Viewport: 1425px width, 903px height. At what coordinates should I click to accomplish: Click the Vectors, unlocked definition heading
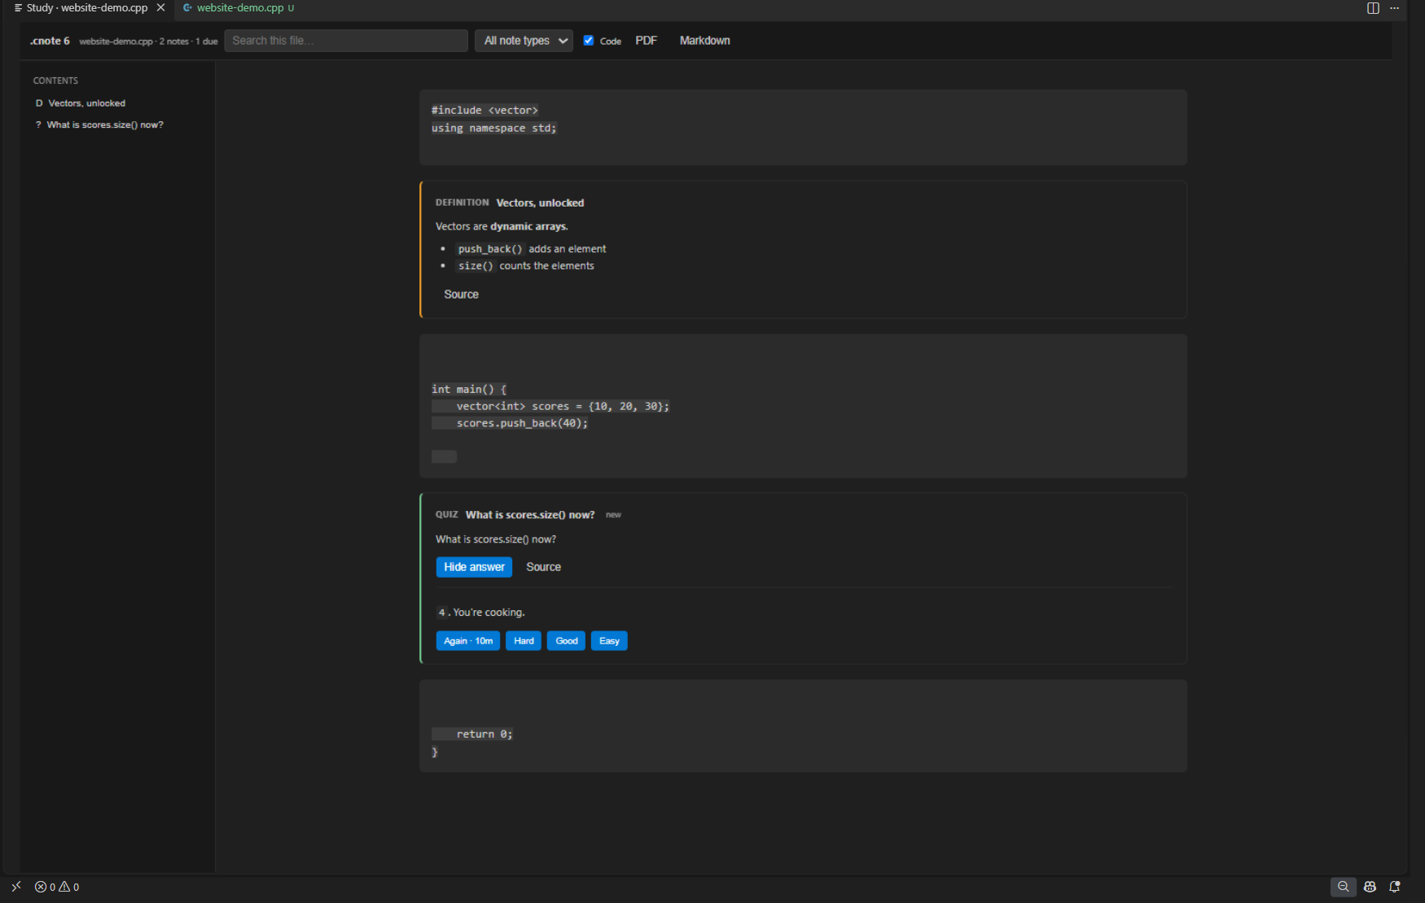(x=540, y=203)
